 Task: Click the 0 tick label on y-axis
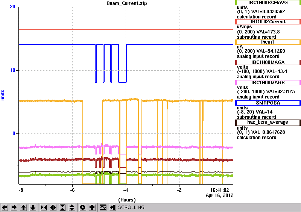point(14,133)
